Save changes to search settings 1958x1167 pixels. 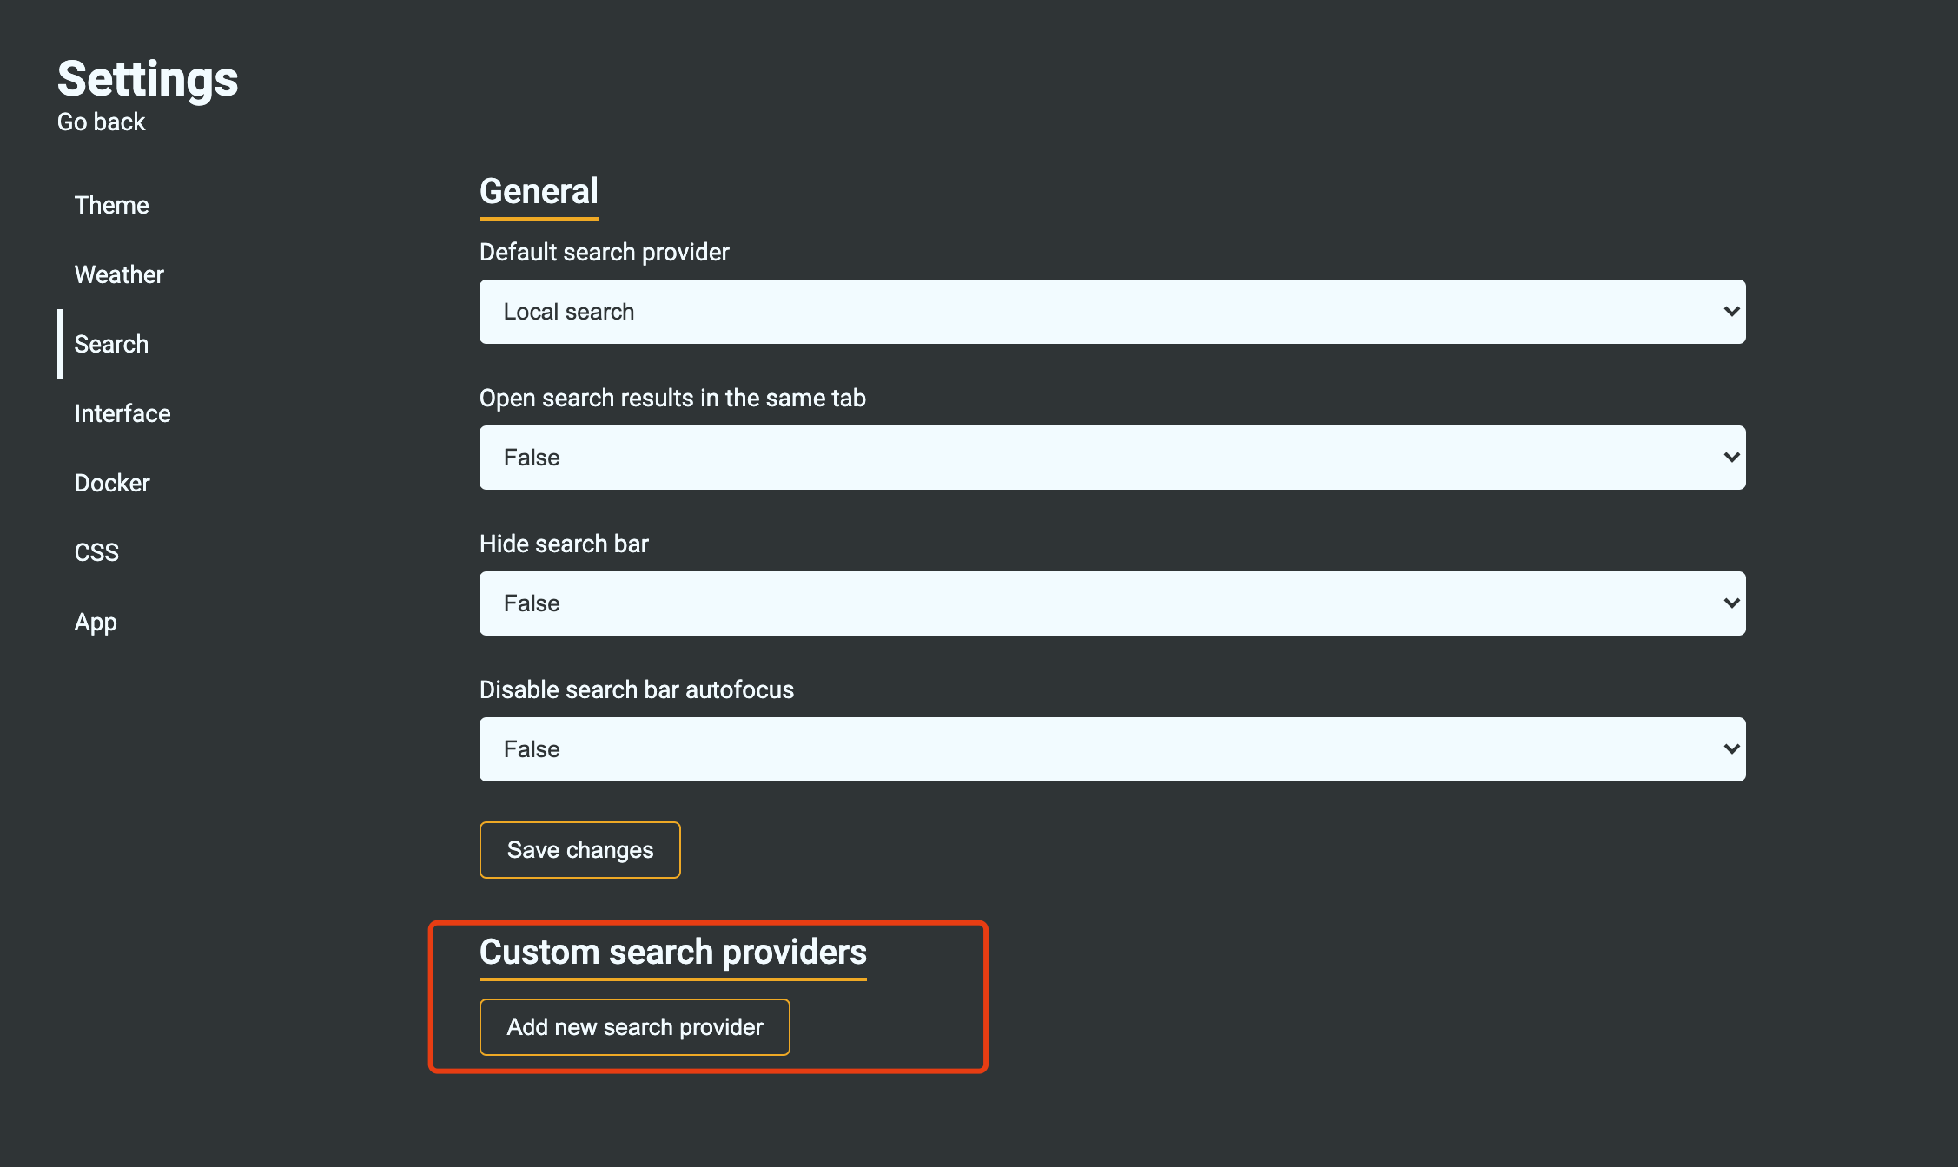pos(579,850)
